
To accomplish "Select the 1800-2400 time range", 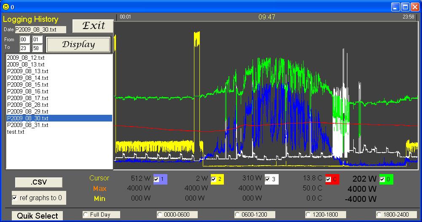I will [x=379, y=215].
